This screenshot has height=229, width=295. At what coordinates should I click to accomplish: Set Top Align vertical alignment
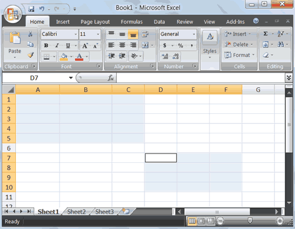(112, 34)
